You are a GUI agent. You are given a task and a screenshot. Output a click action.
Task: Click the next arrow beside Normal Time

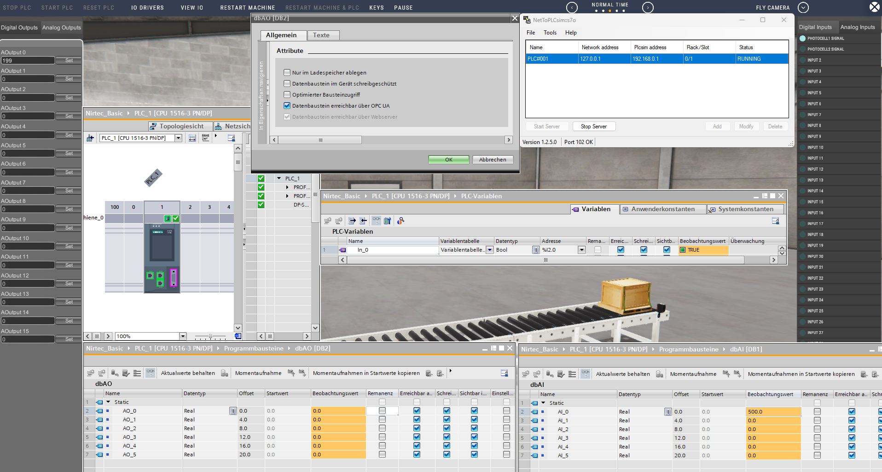(x=647, y=8)
